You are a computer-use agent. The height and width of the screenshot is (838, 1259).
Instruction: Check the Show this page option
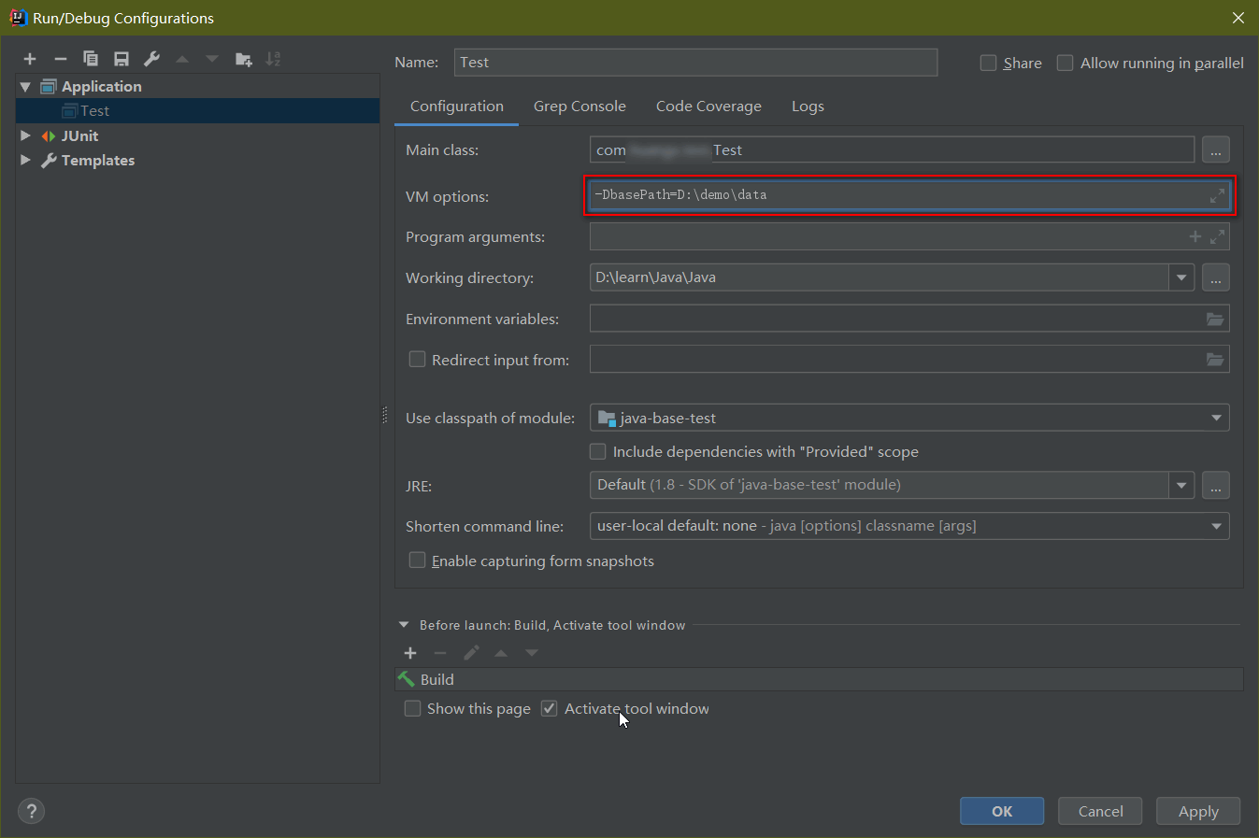coord(412,708)
